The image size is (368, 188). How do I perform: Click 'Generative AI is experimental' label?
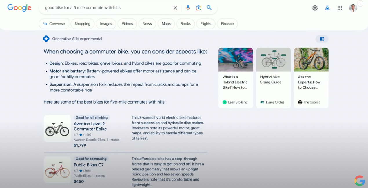(77, 39)
